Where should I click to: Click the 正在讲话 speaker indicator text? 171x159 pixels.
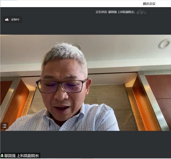[115, 12]
